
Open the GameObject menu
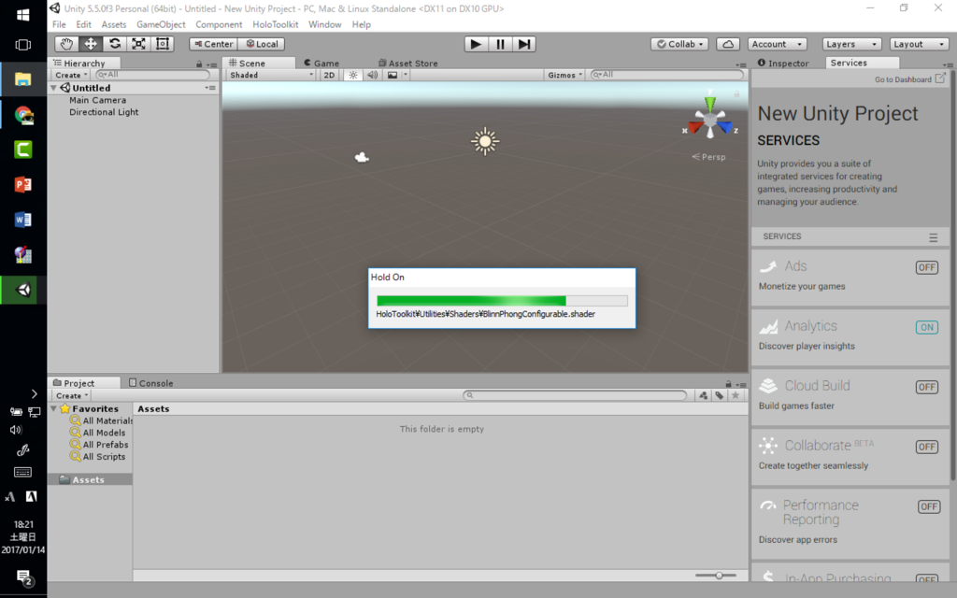click(161, 24)
